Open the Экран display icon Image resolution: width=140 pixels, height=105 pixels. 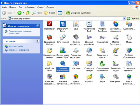point(102,77)
